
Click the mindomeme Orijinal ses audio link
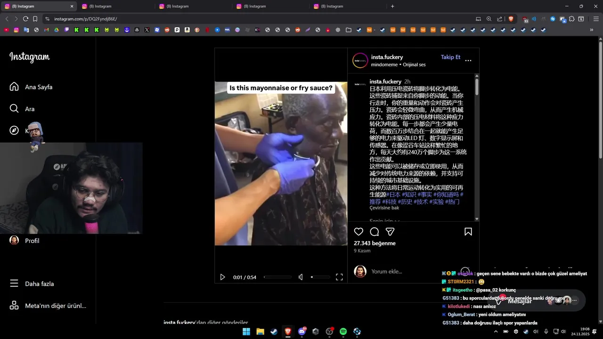[398, 65]
